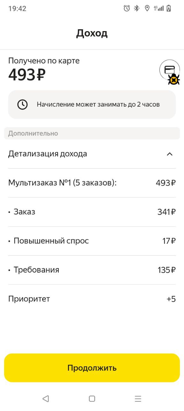Select the Повышенный спрос line item
The height and width of the screenshot is (411, 184).
pos(92,241)
